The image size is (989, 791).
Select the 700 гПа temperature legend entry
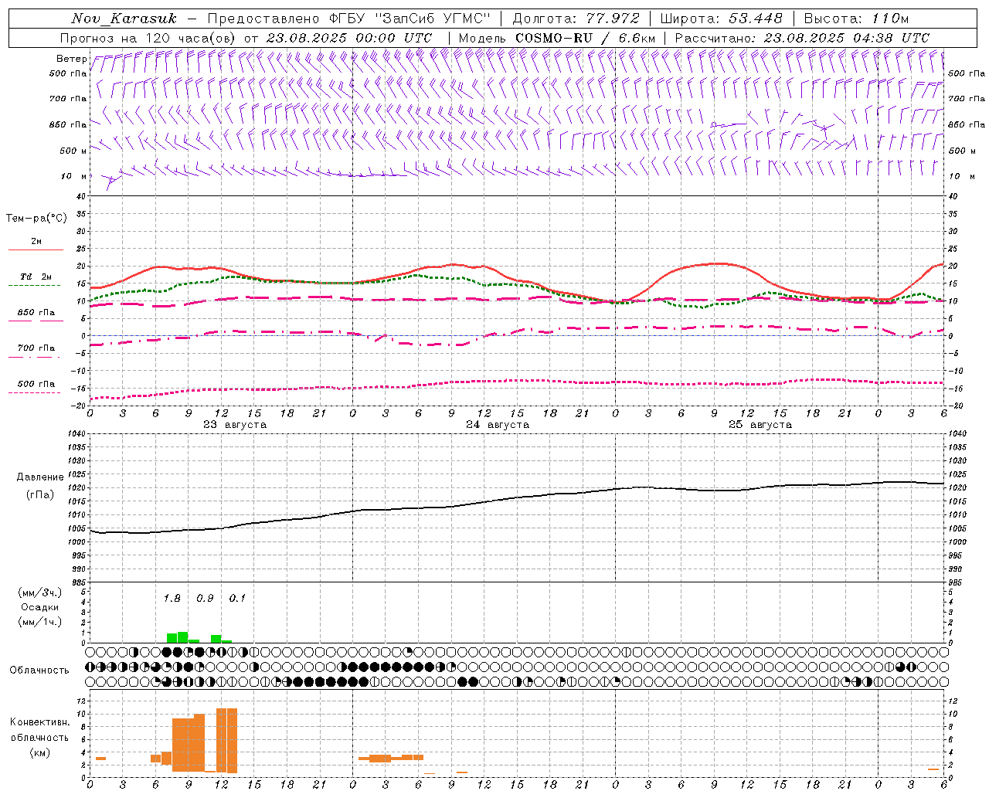point(36,348)
